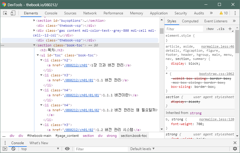Viewport: 240px width, 153px height.
Task: Switch to the Elements tab
Action: 31,13
